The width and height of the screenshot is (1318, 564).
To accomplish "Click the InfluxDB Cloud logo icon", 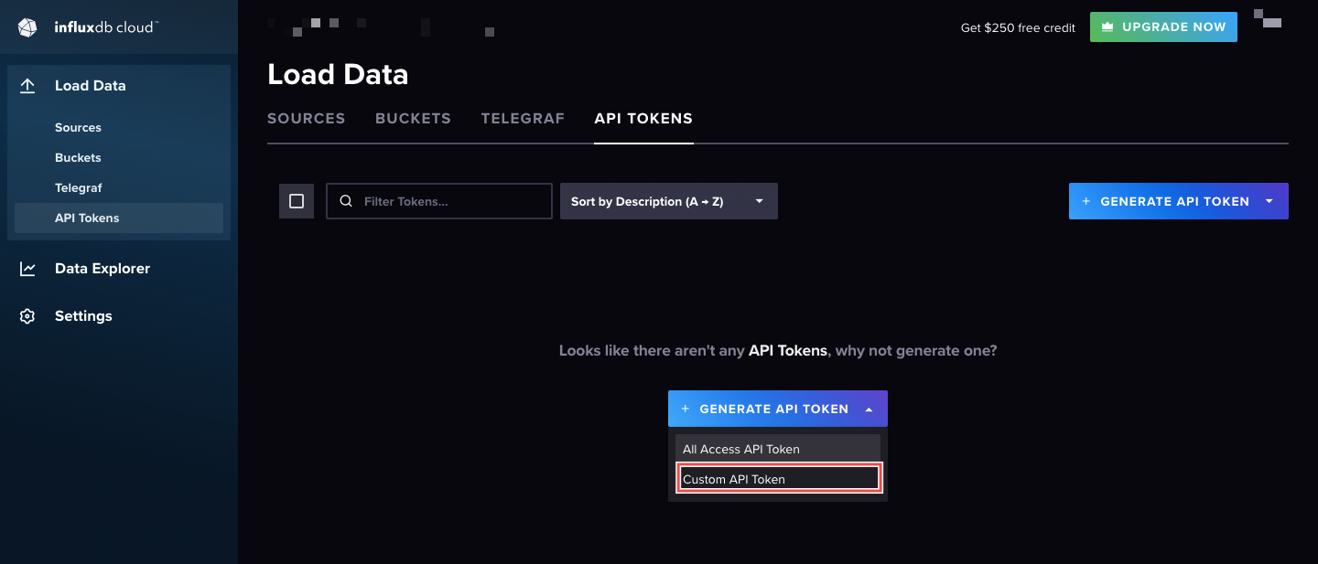I will click(27, 27).
